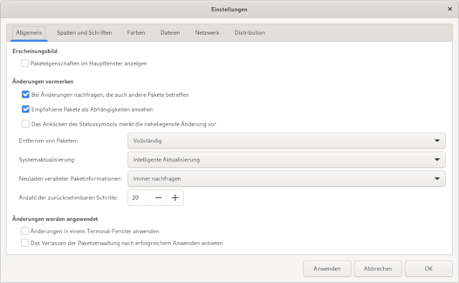Open the Distribution tab
Viewport: 459px width, 283px height.
click(x=249, y=33)
